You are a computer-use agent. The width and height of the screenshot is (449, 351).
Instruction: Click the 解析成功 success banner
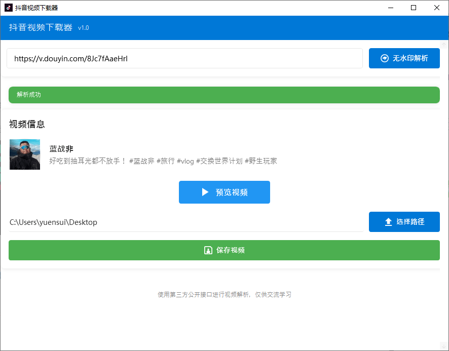(x=224, y=95)
